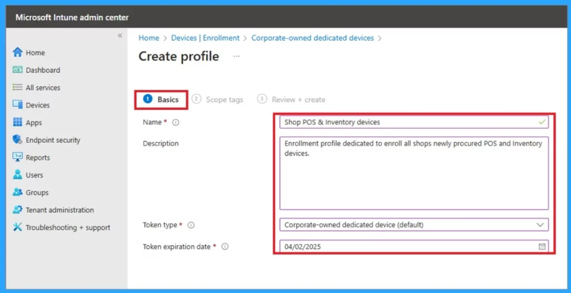
Task: Click the Devices monitor icon
Action: (x=17, y=105)
